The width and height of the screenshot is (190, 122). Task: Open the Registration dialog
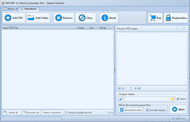tap(176, 18)
